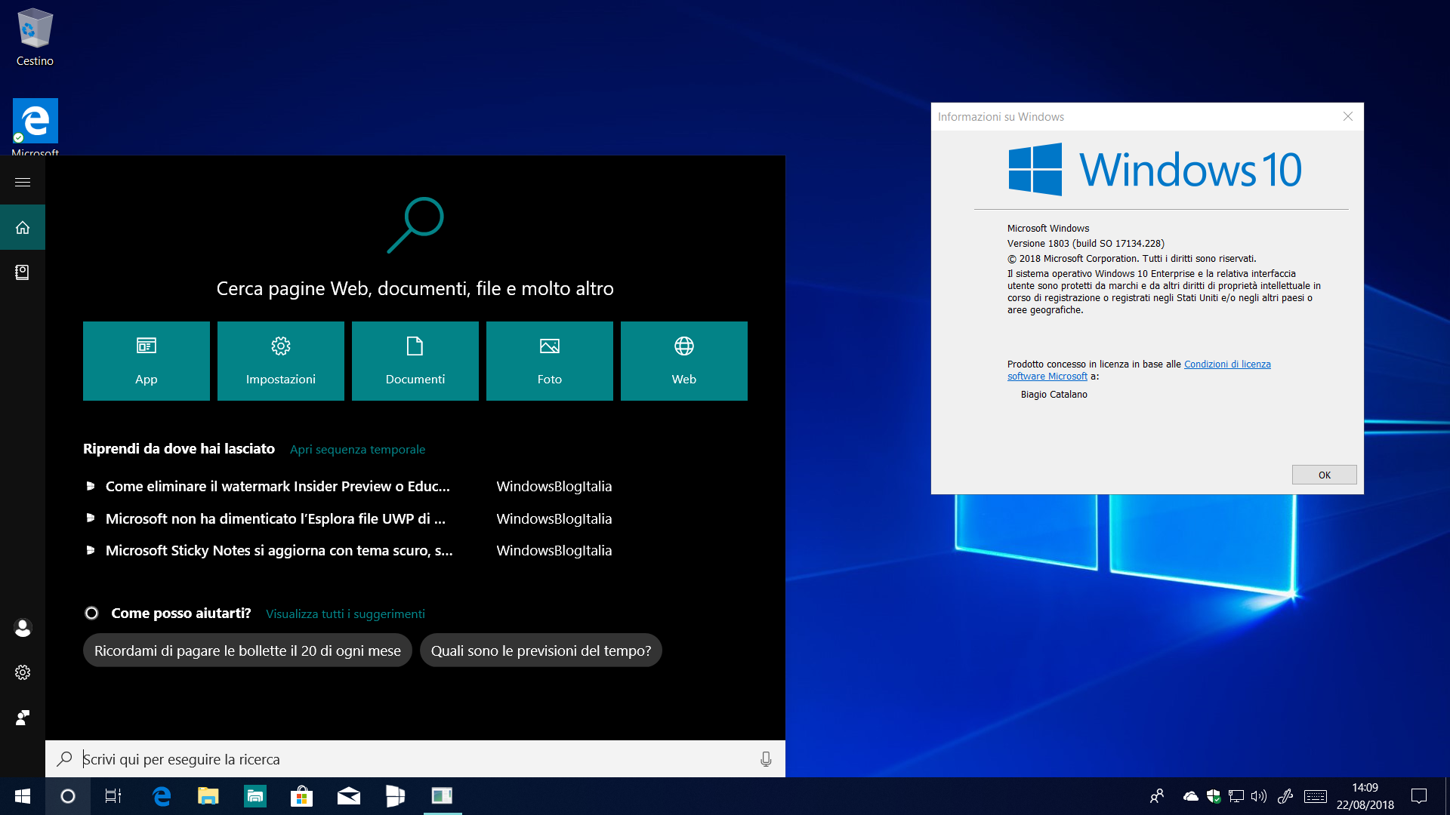The height and width of the screenshot is (815, 1450).
Task: Open the network tray icon
Action: tap(1236, 796)
